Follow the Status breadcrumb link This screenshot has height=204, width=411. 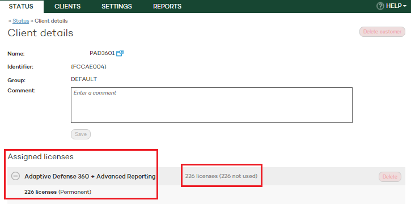pos(21,21)
